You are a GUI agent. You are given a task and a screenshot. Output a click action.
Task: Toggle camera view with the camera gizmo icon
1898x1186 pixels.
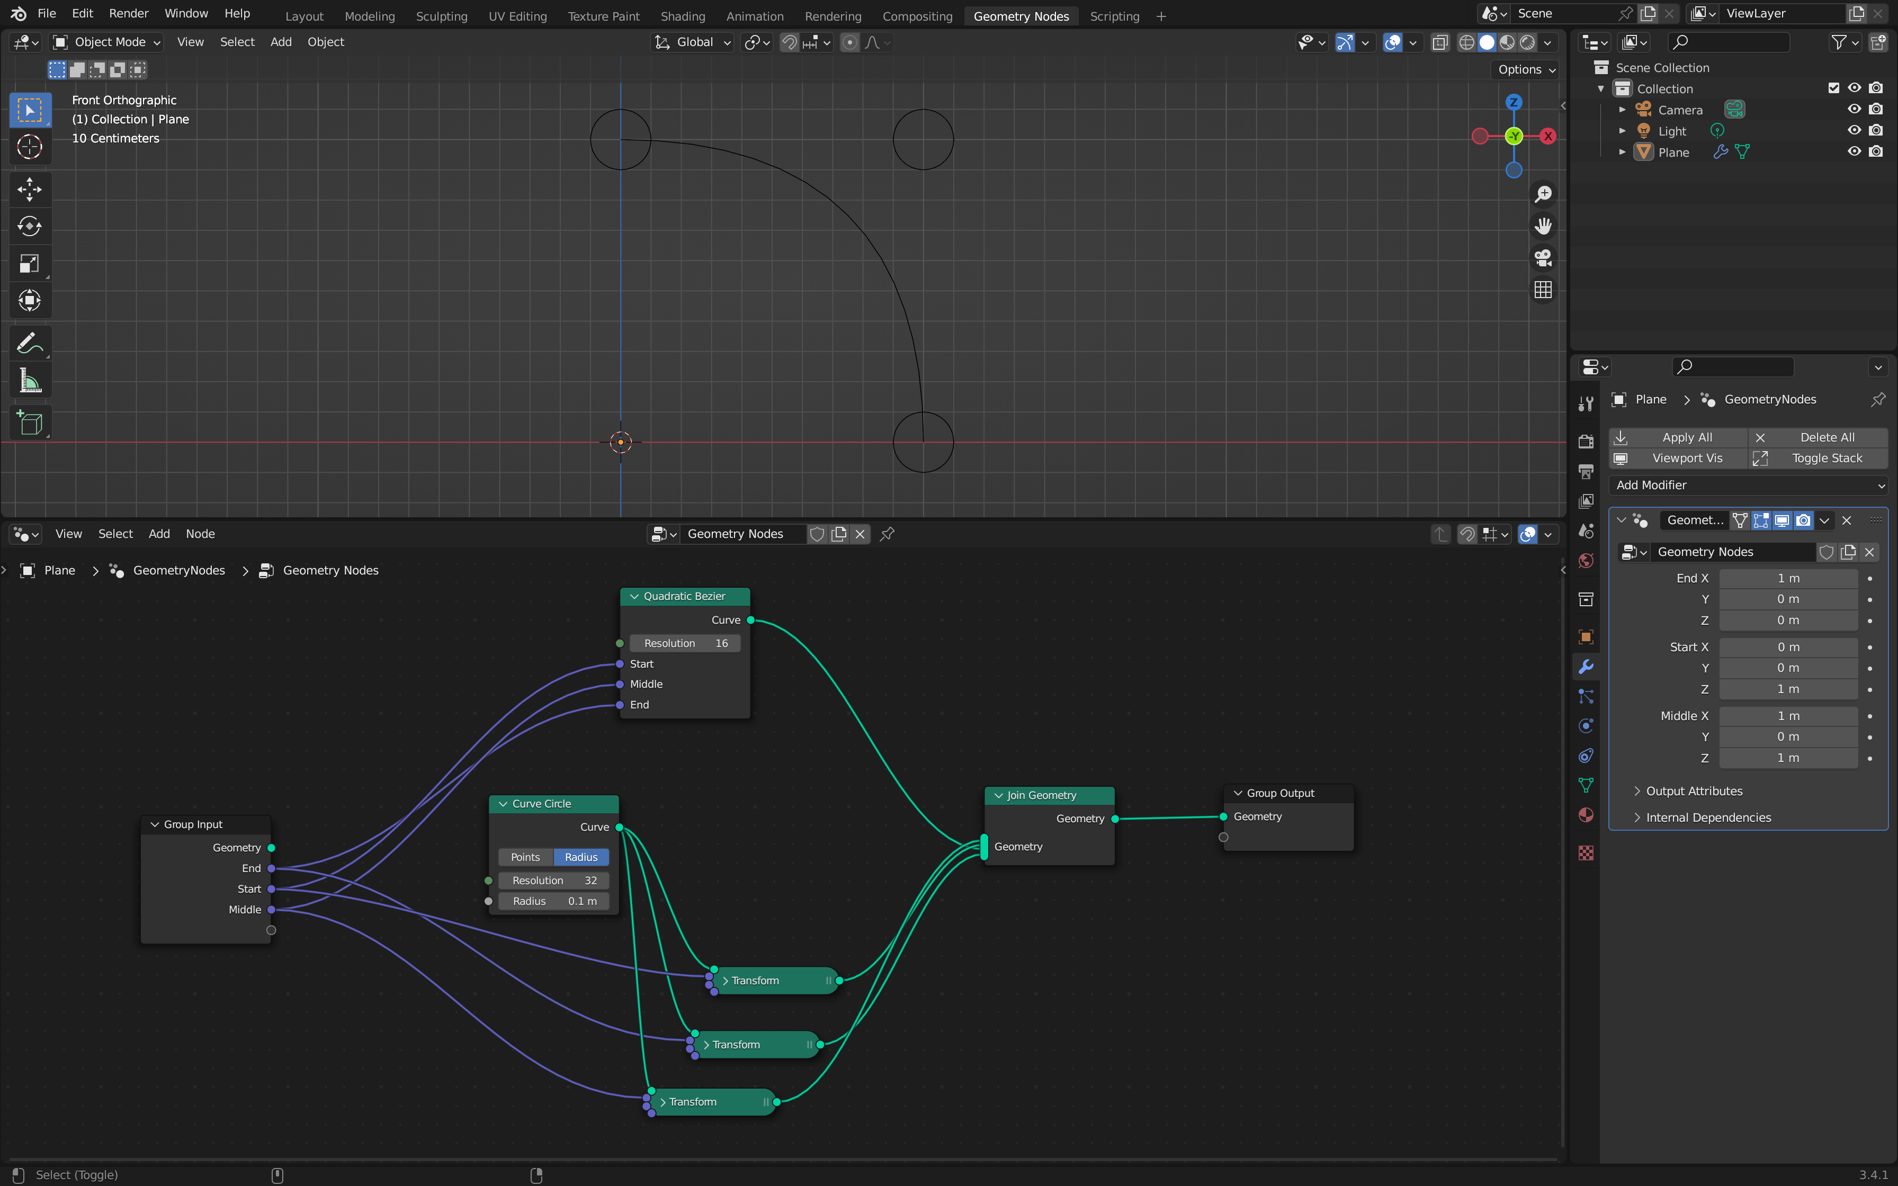[1543, 258]
